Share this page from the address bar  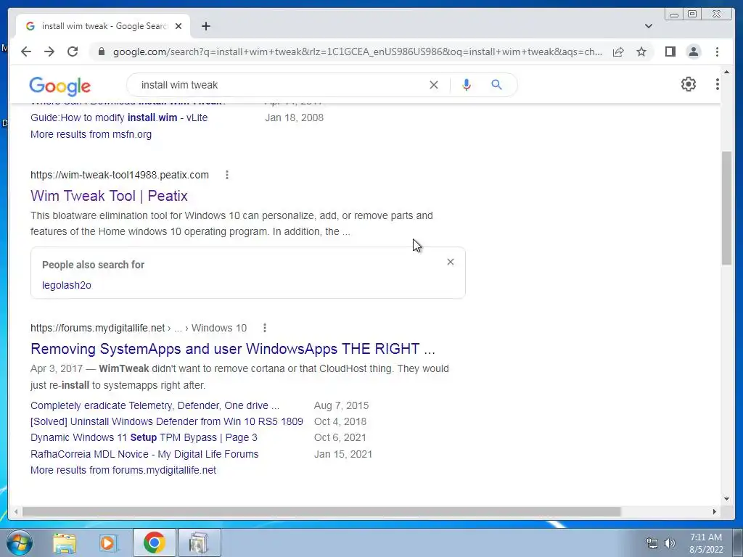618,51
